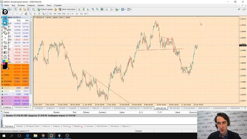Viewport: 247px width, 139px height.
Task: Open the Strategy Tester magnifier icon
Action: [34, 9]
